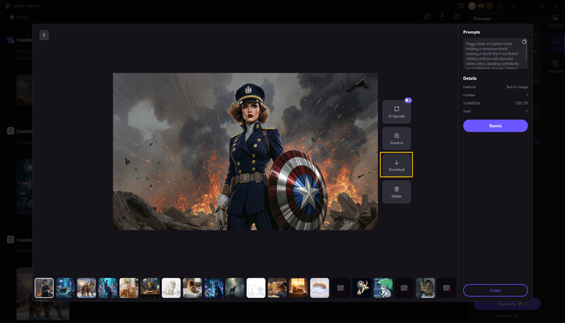Go to the Home tab

pos(18,17)
